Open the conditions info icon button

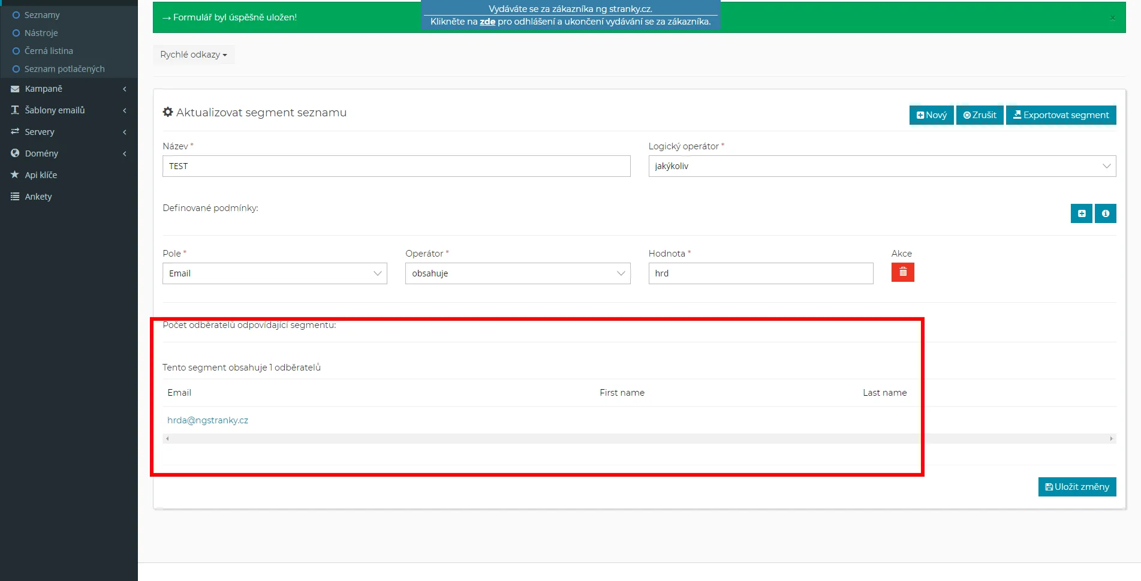[x=1105, y=213]
